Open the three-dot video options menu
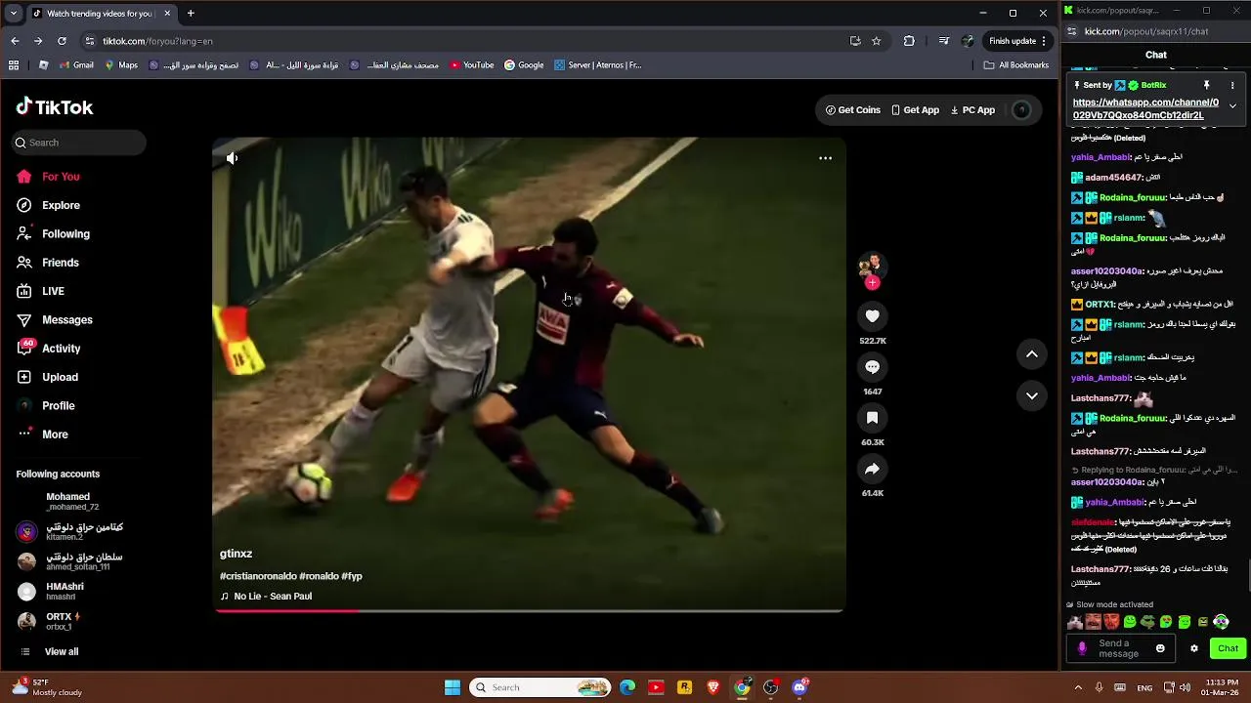This screenshot has height=703, width=1251. (x=825, y=158)
